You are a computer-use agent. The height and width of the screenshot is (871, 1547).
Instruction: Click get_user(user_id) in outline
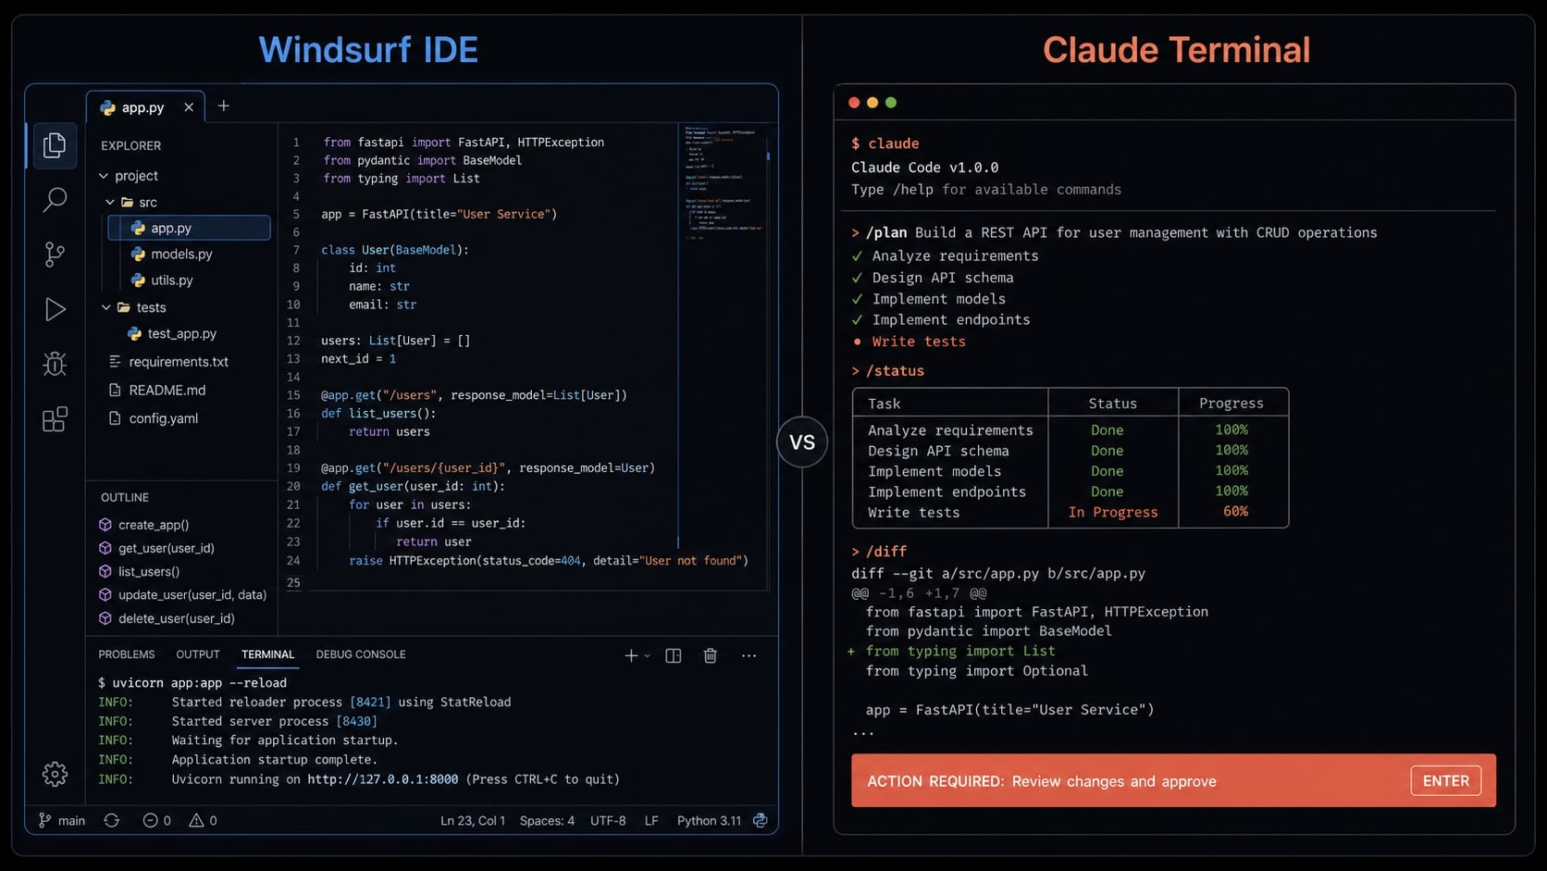click(x=157, y=548)
